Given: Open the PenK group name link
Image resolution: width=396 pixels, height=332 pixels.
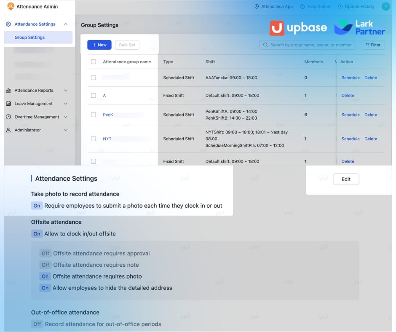Looking at the screenshot, I should coord(108,115).
